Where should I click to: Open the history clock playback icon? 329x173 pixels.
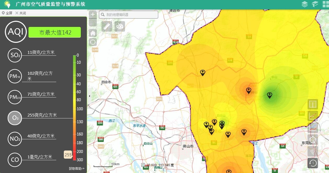coord(313,163)
